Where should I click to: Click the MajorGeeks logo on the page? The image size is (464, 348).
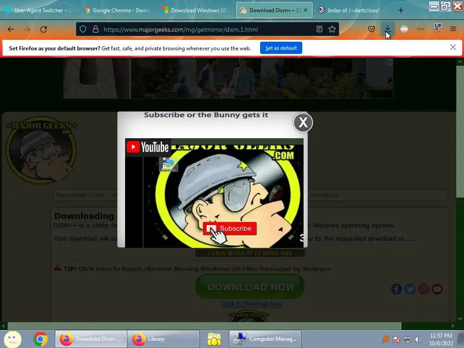[x=41, y=150]
